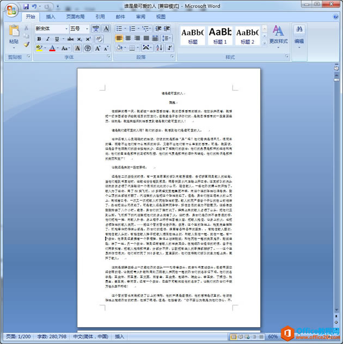The height and width of the screenshot is (344, 343).
Task: Toggle underline formatting
Action: (x=57, y=39)
